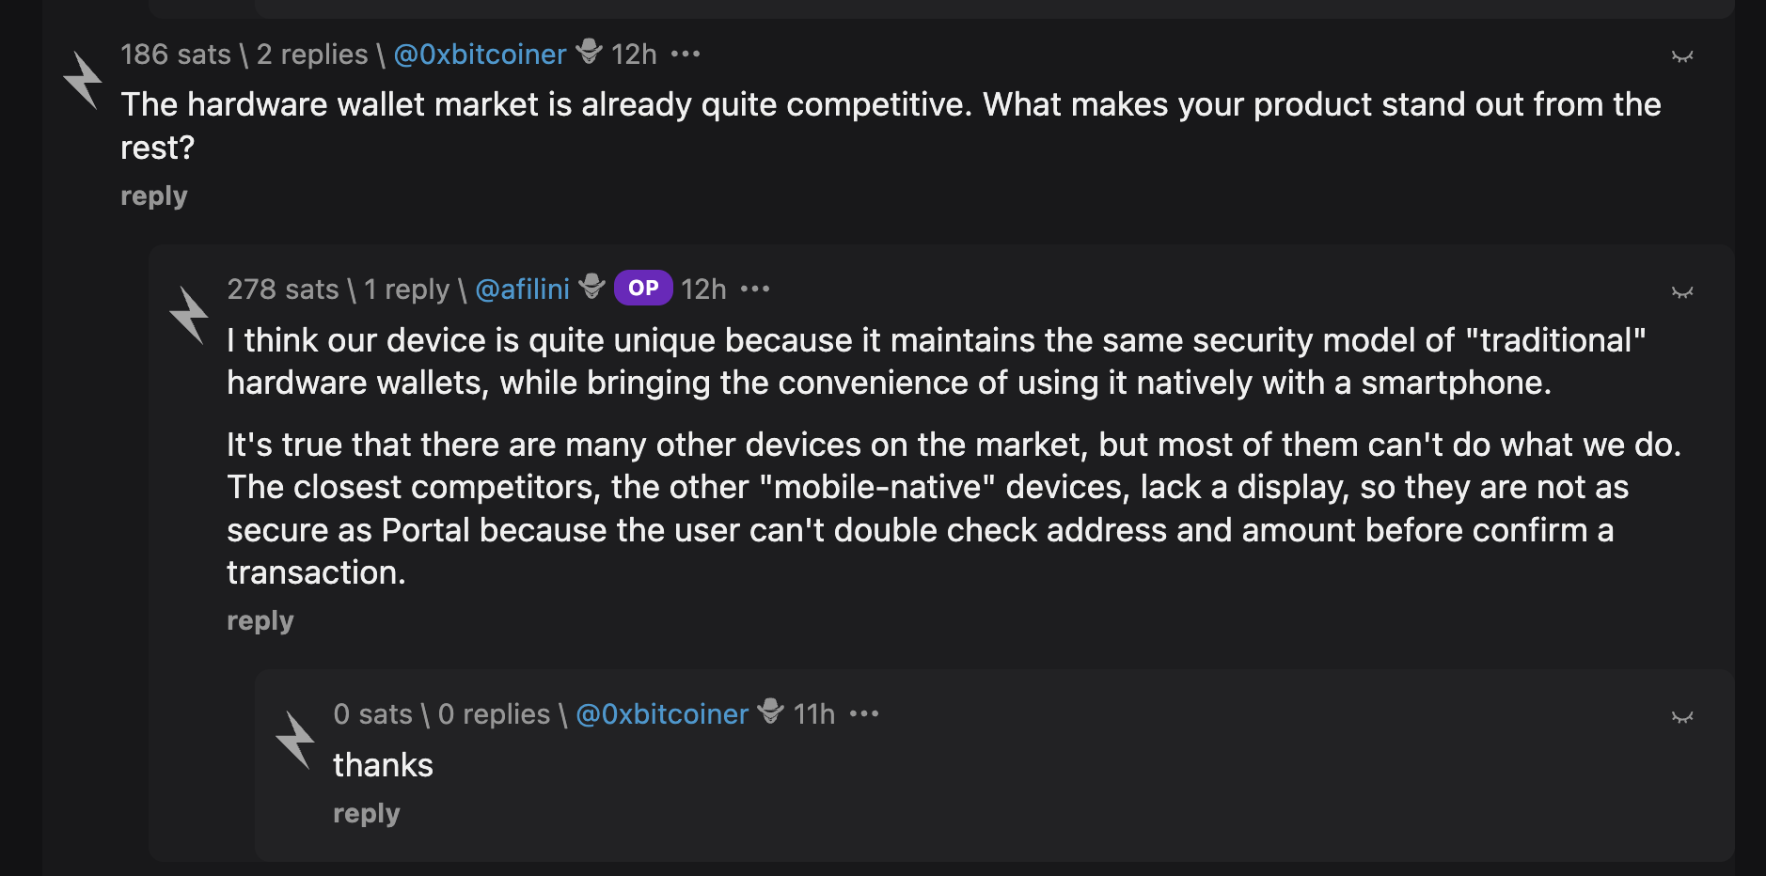Open @0xbitcoiner profile from top comment
This screenshot has width=1766, height=876.
pyautogui.click(x=480, y=55)
